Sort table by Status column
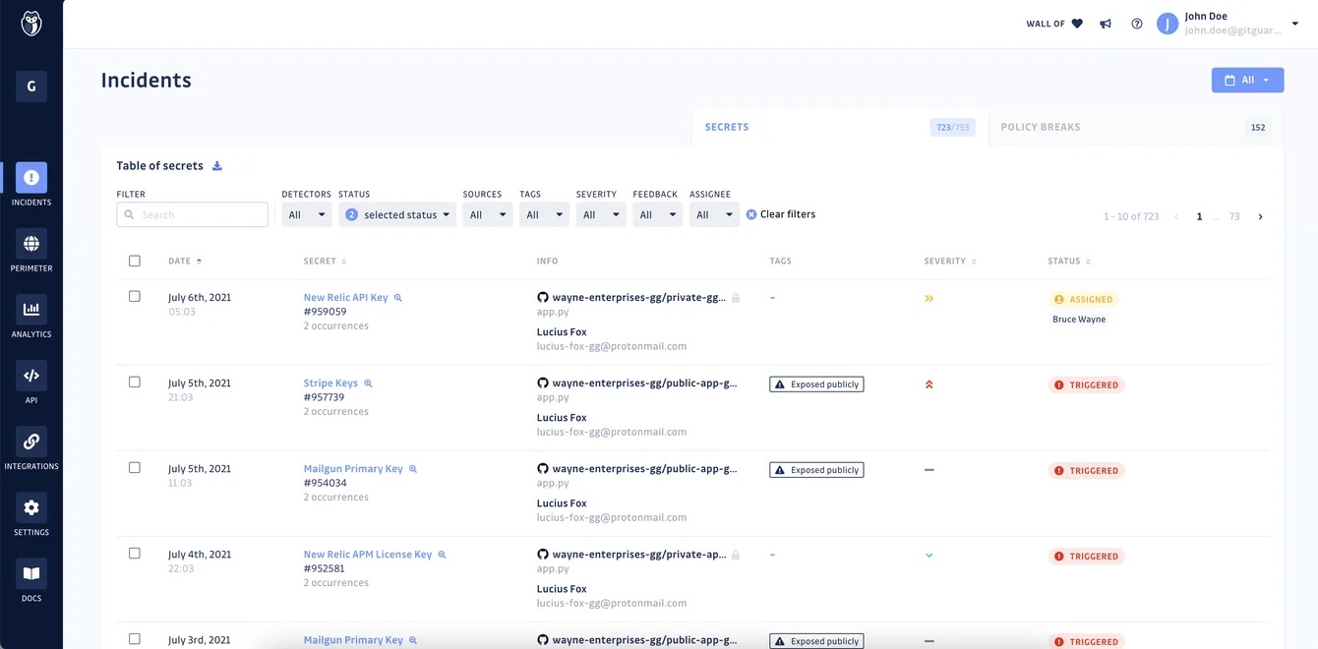This screenshot has height=649, width=1318. click(x=1069, y=261)
